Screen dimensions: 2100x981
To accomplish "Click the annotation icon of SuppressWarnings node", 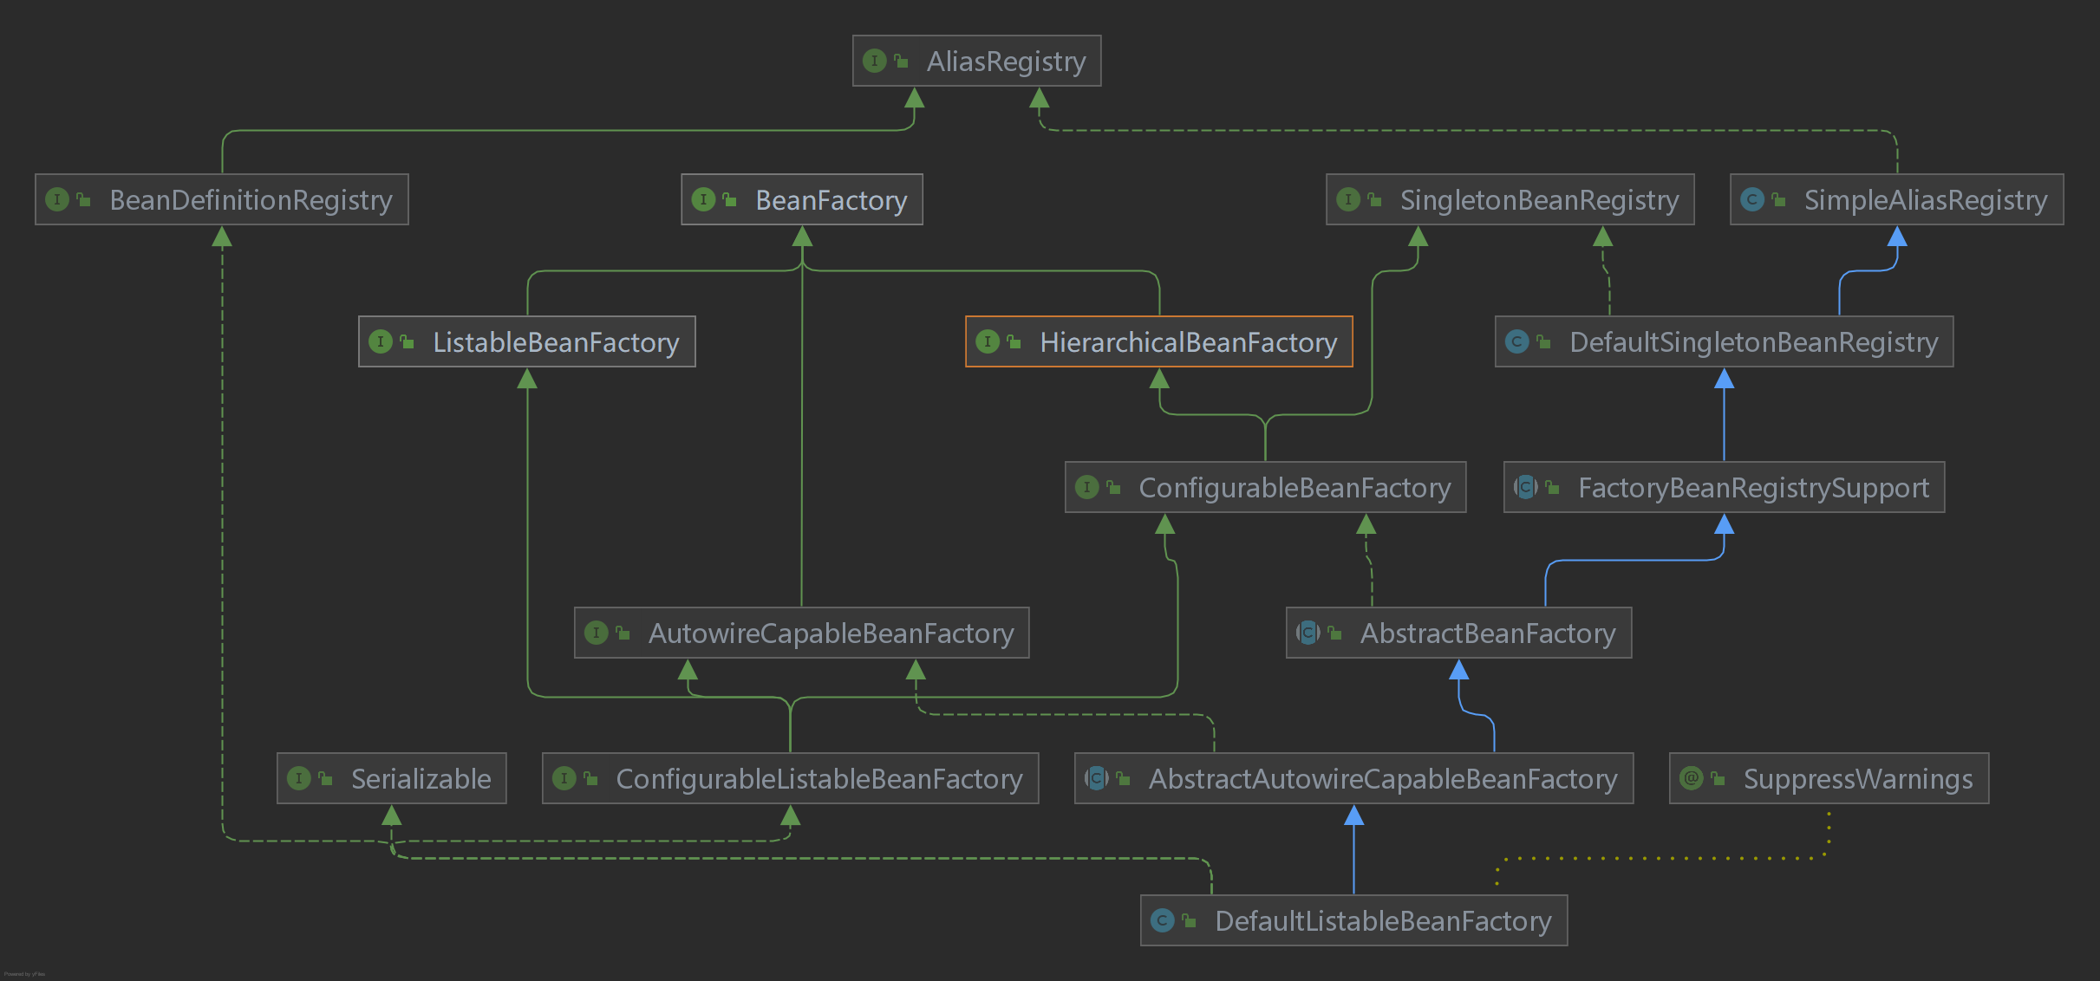I will tap(1691, 778).
